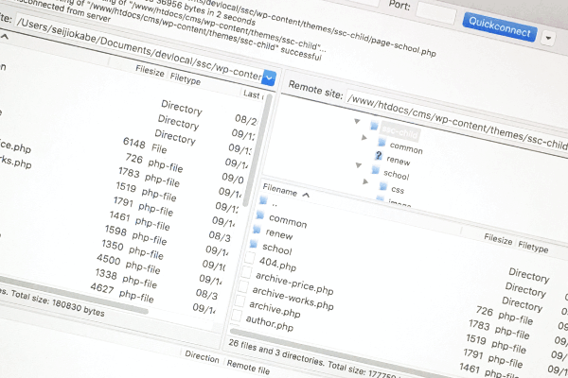The width and height of the screenshot is (568, 378).
Task: Sort remote files by Filename column header
Action: click(x=280, y=192)
